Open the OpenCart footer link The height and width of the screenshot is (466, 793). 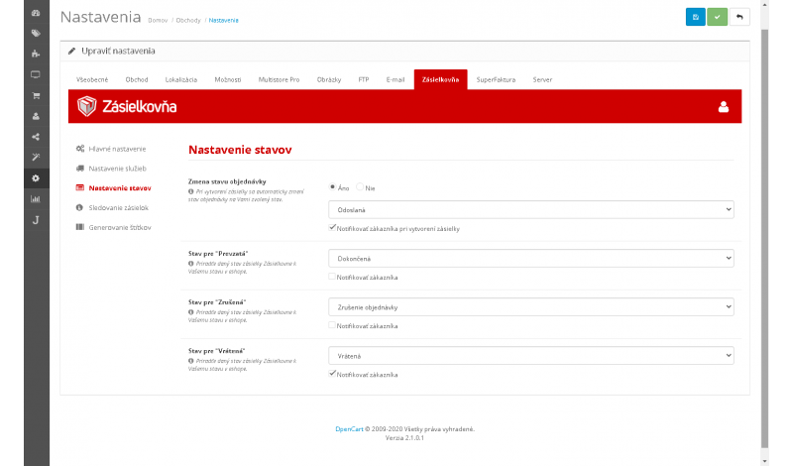click(349, 429)
